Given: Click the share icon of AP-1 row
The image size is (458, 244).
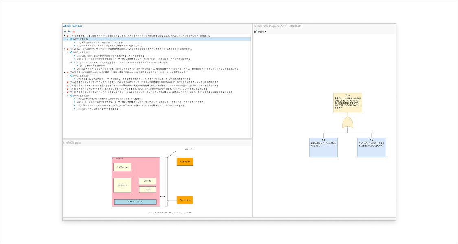Looking at the screenshot, I should [x=71, y=39].
